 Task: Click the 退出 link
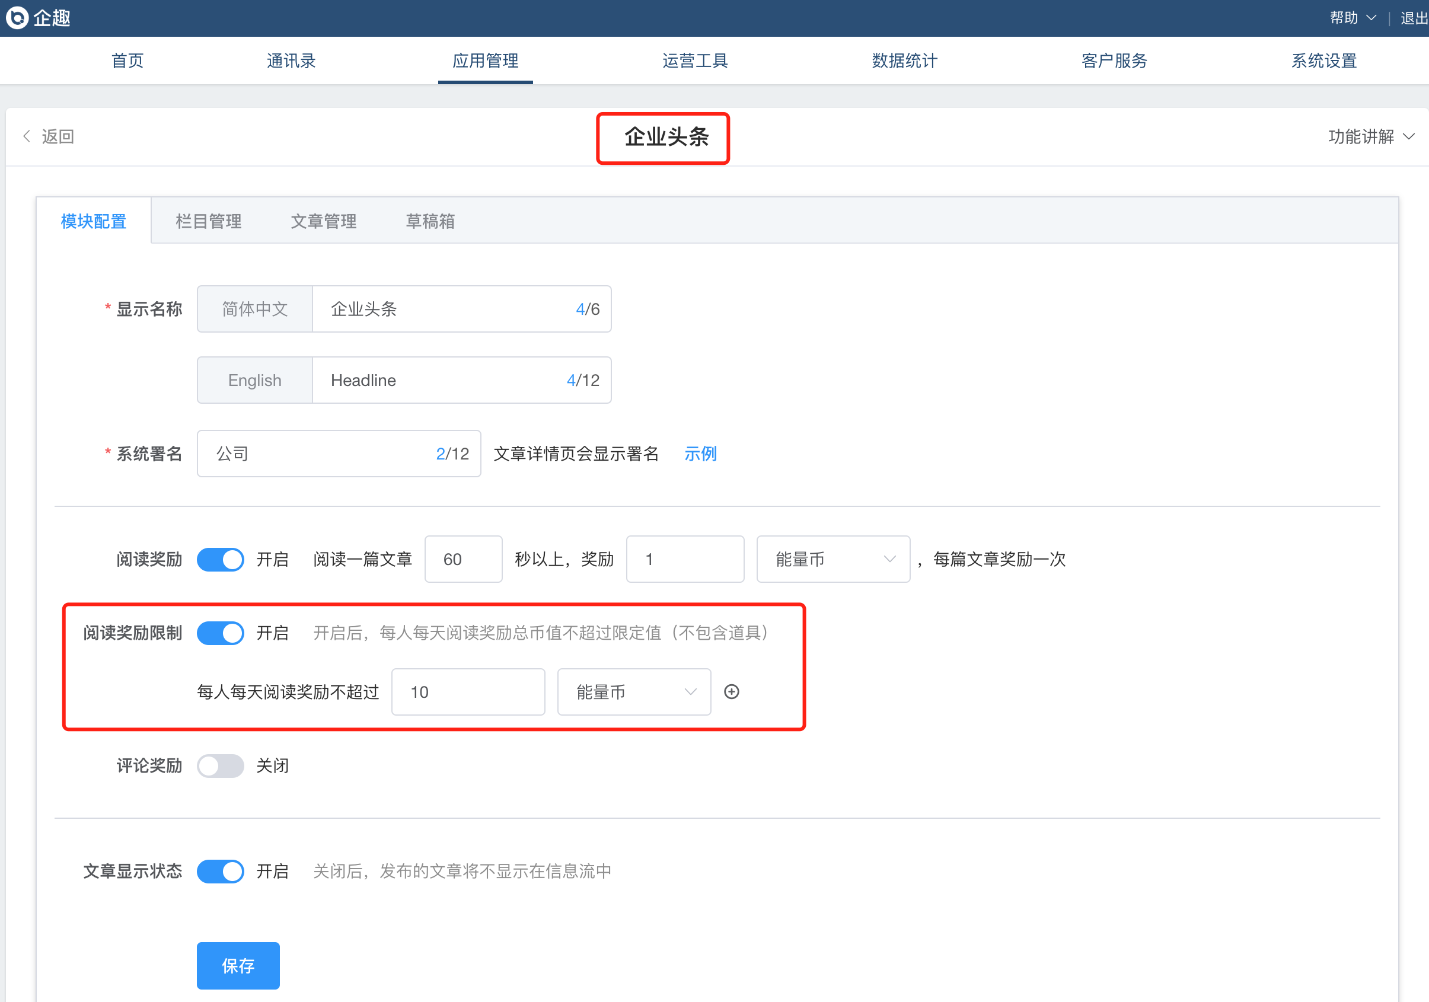[1413, 18]
